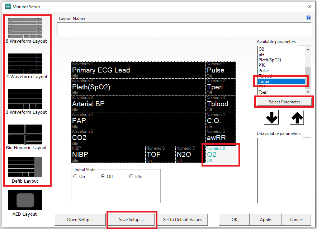Image resolution: width=317 pixels, height=229 pixels.
Task: Open the Defib Layout
Action: 25,167
